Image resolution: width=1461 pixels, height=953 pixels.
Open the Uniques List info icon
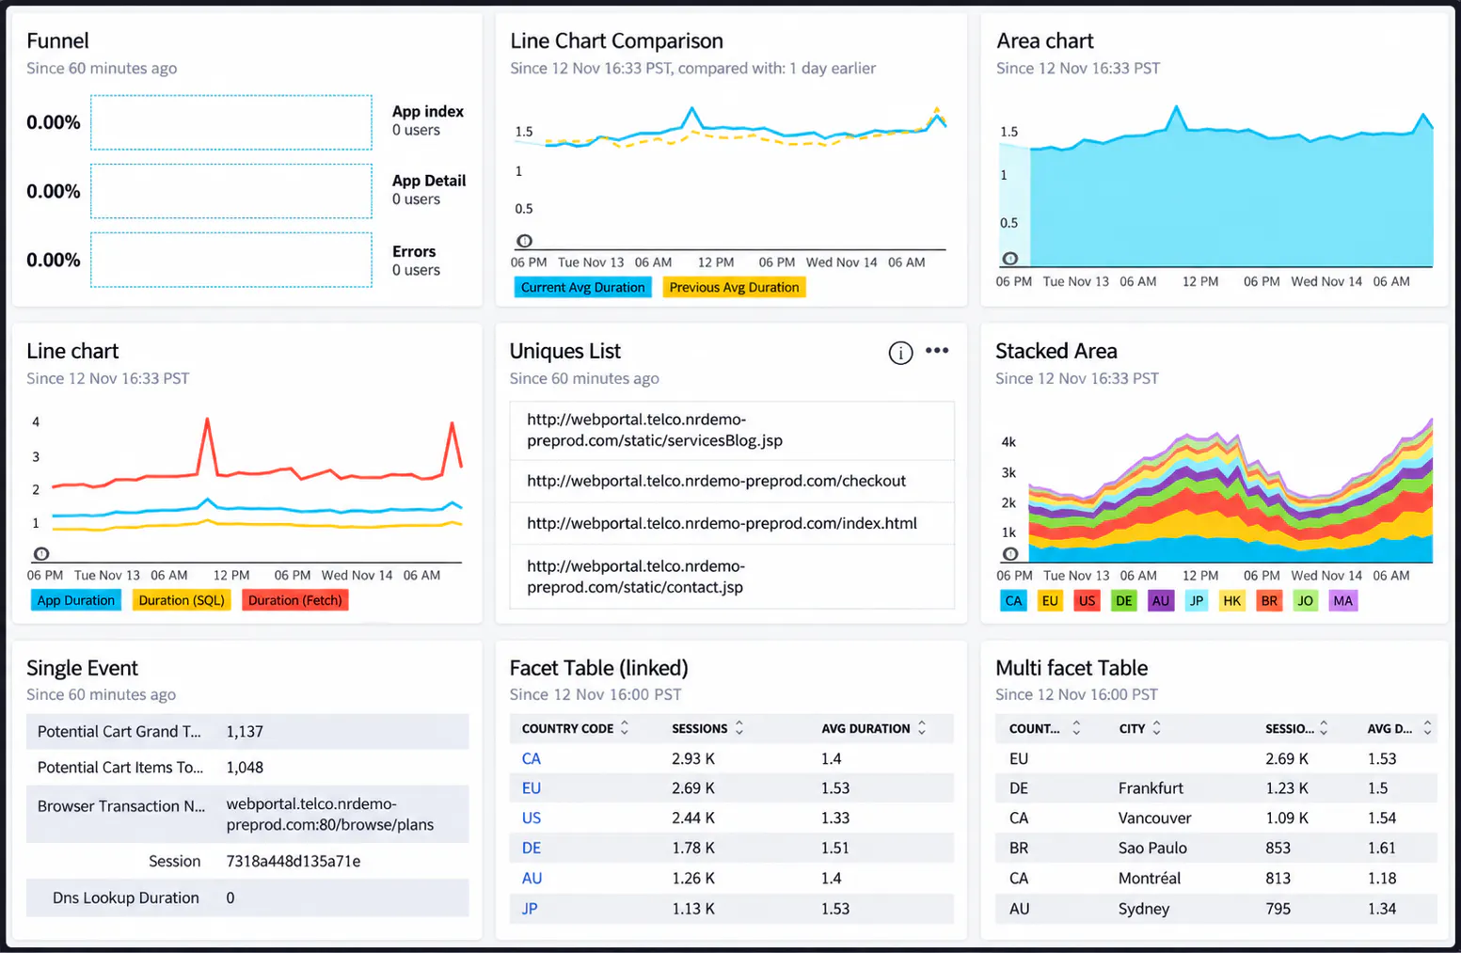900,353
